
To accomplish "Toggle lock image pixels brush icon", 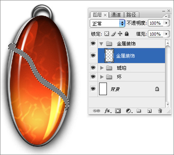I will click(114, 34).
